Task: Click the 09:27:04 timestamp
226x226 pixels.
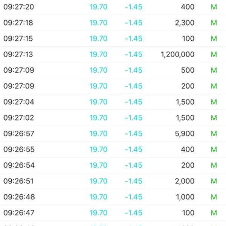Action: click(18, 102)
